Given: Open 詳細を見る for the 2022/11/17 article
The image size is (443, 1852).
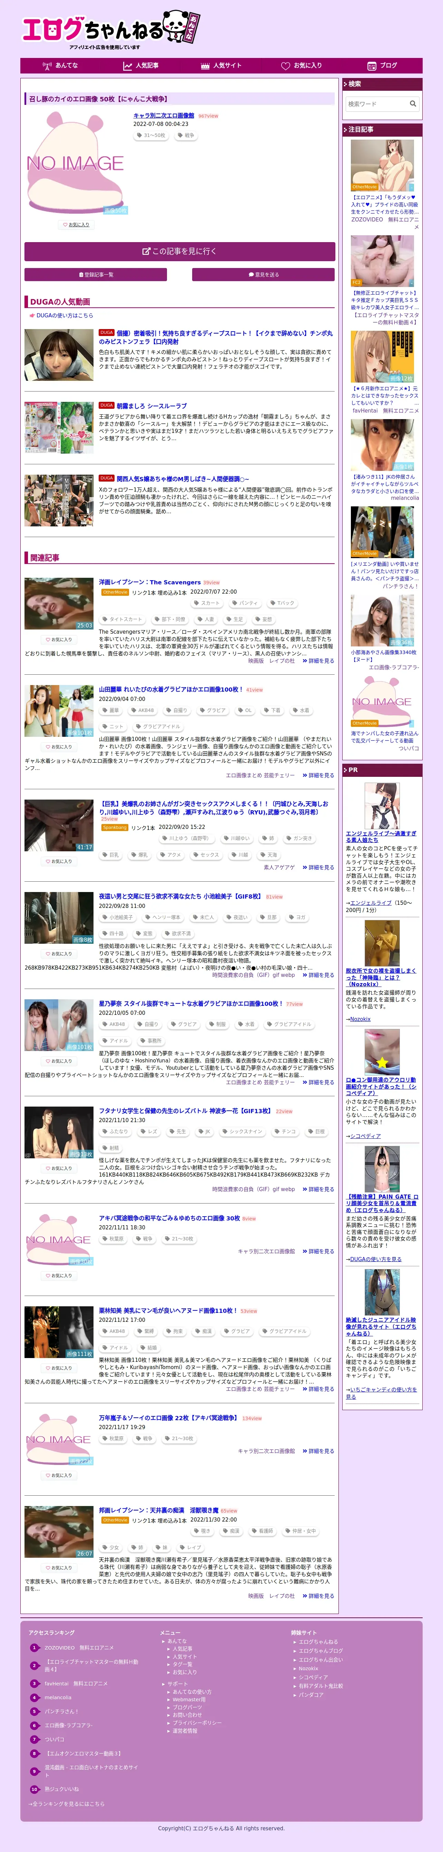Looking at the screenshot, I should (x=318, y=1451).
